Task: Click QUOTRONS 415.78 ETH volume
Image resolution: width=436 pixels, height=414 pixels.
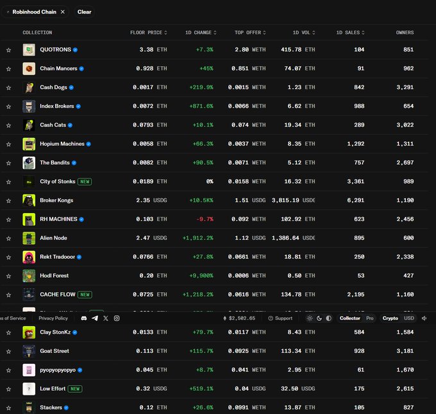Action: pos(298,49)
